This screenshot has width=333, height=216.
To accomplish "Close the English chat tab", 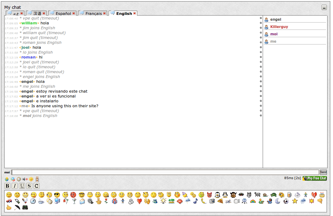I will 135,13.
